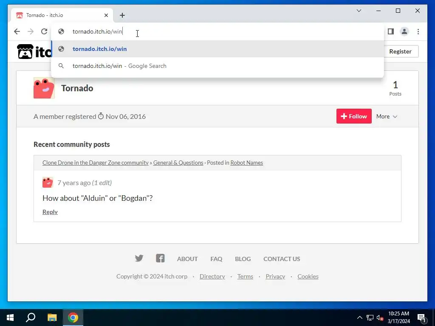
Task: Open Chrome profile avatar icon
Action: tap(404, 31)
